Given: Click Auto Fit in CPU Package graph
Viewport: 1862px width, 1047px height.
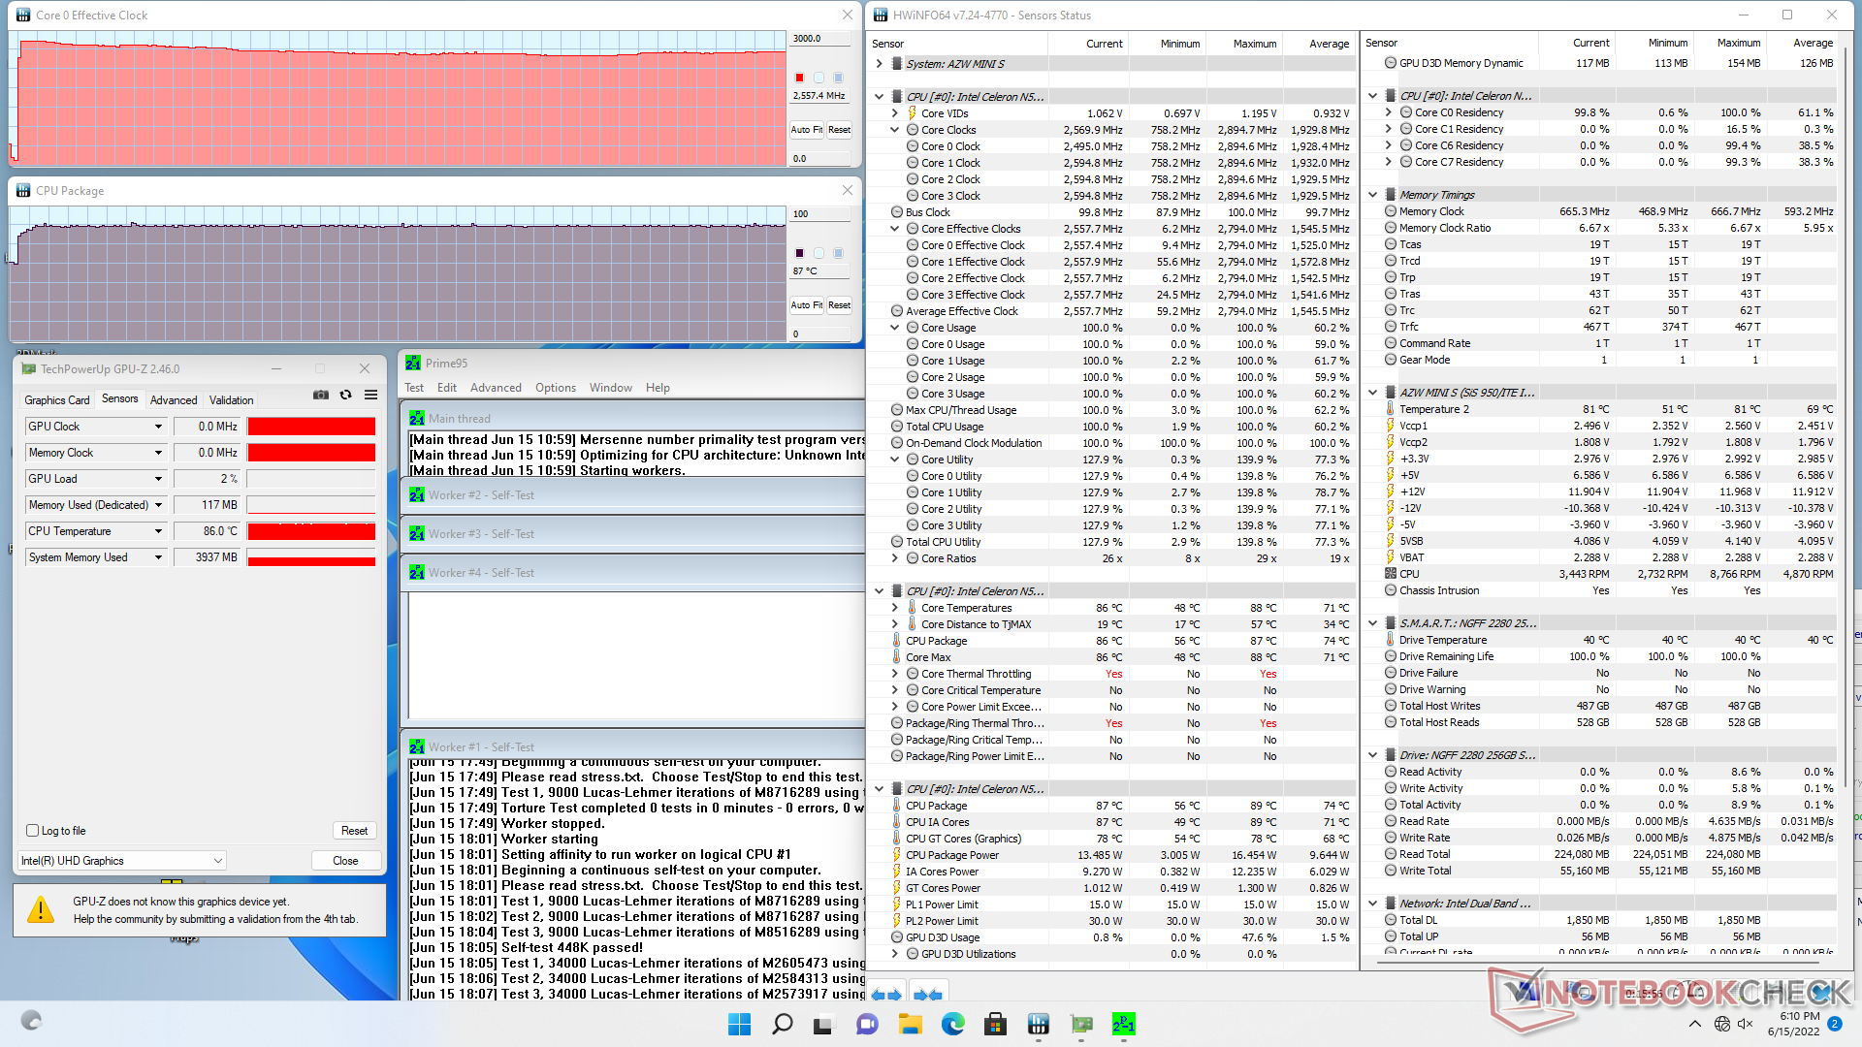Looking at the screenshot, I should [806, 304].
